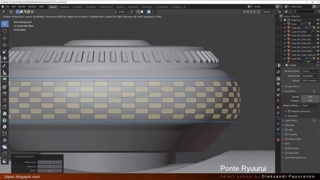Select the Shrink/Fatten tool
The height and width of the screenshot is (180, 320).
pos(4,140)
